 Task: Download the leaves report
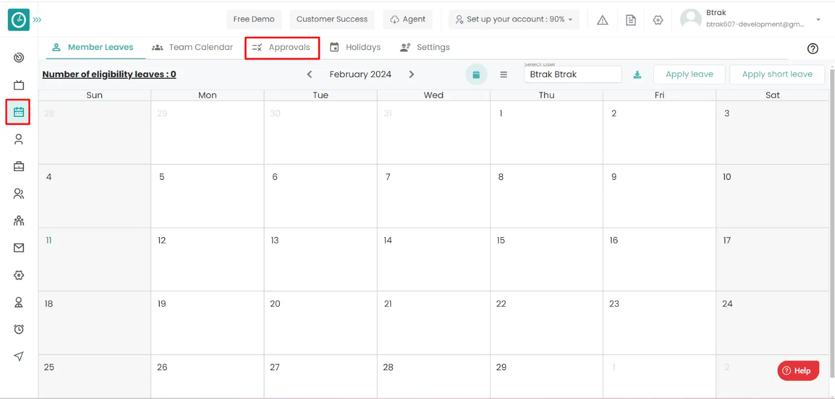pos(637,75)
